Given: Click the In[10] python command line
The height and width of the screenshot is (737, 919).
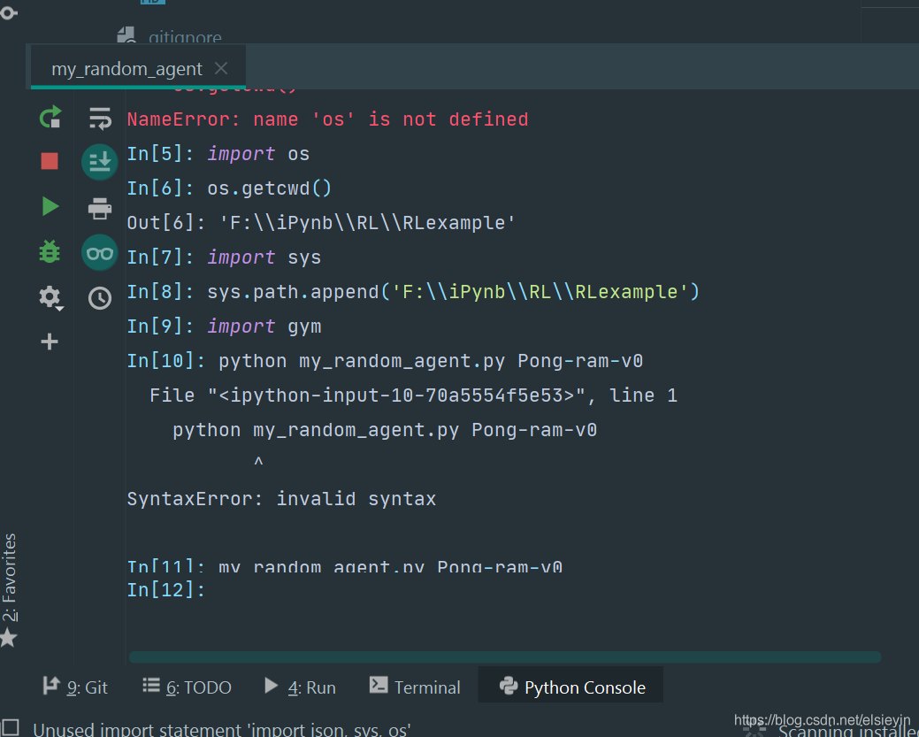Looking at the screenshot, I should coord(385,361).
